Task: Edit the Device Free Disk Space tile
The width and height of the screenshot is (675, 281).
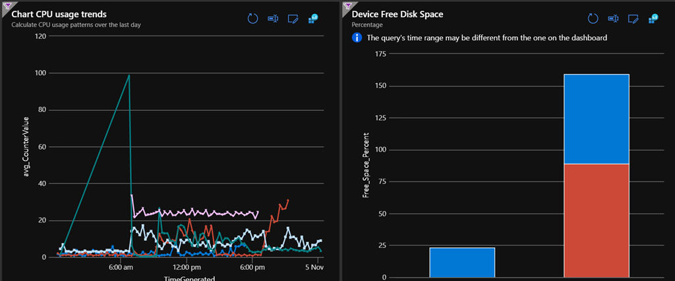Action: [633, 18]
